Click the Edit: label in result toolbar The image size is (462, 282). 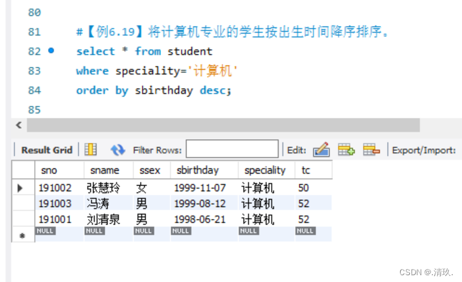click(297, 150)
